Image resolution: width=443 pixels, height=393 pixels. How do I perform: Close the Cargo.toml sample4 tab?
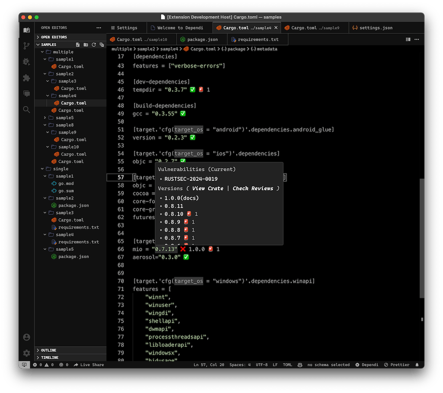tap(276, 28)
